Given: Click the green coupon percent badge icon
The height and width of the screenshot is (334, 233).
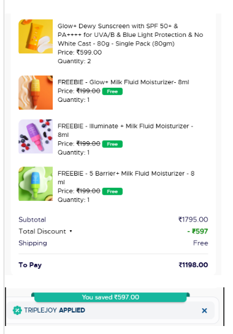Looking at the screenshot, I should coord(17,310).
